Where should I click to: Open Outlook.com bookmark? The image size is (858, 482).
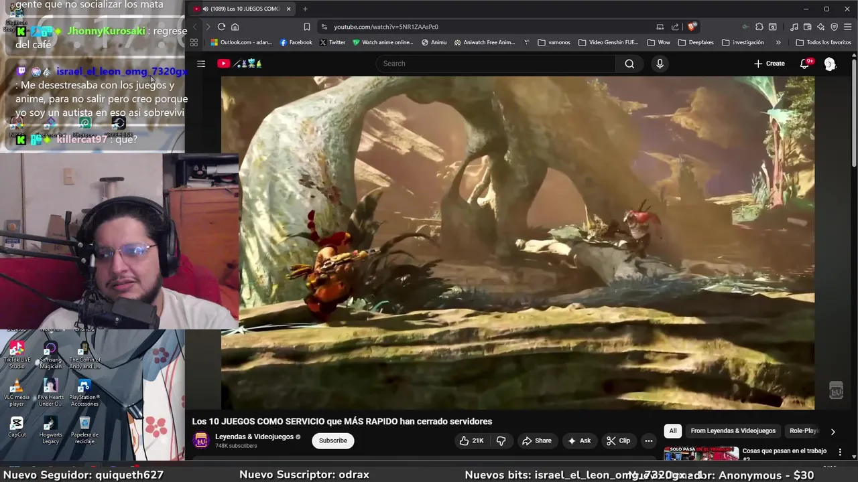(241, 42)
